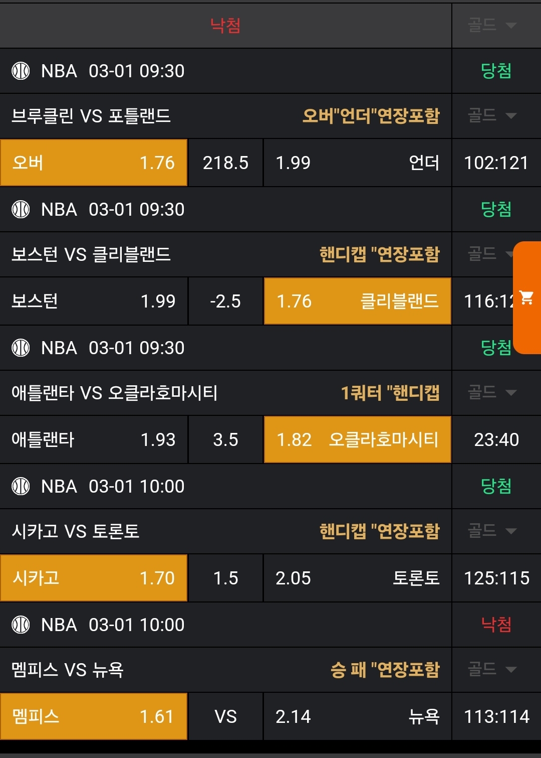Viewport: 541px width, 758px height.
Task: Click basketball icon above 멤피스 VS 뉴욕
Action: (21, 625)
